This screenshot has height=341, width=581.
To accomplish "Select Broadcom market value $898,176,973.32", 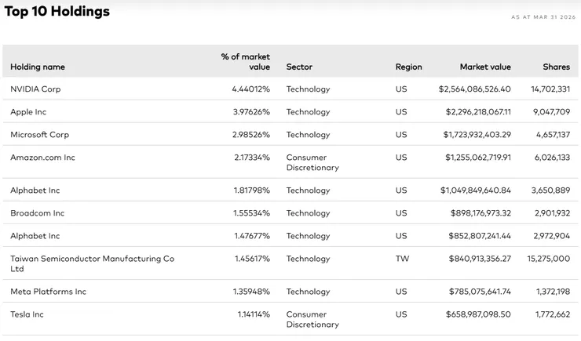I will 481,213.
